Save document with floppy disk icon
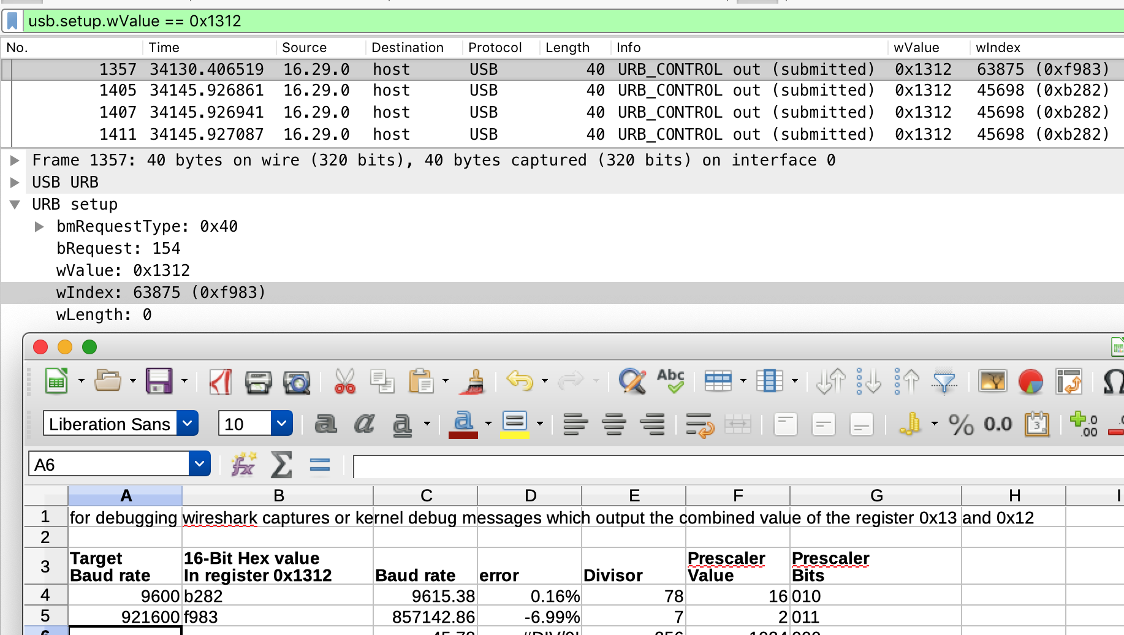This screenshot has width=1124, height=635. (159, 381)
